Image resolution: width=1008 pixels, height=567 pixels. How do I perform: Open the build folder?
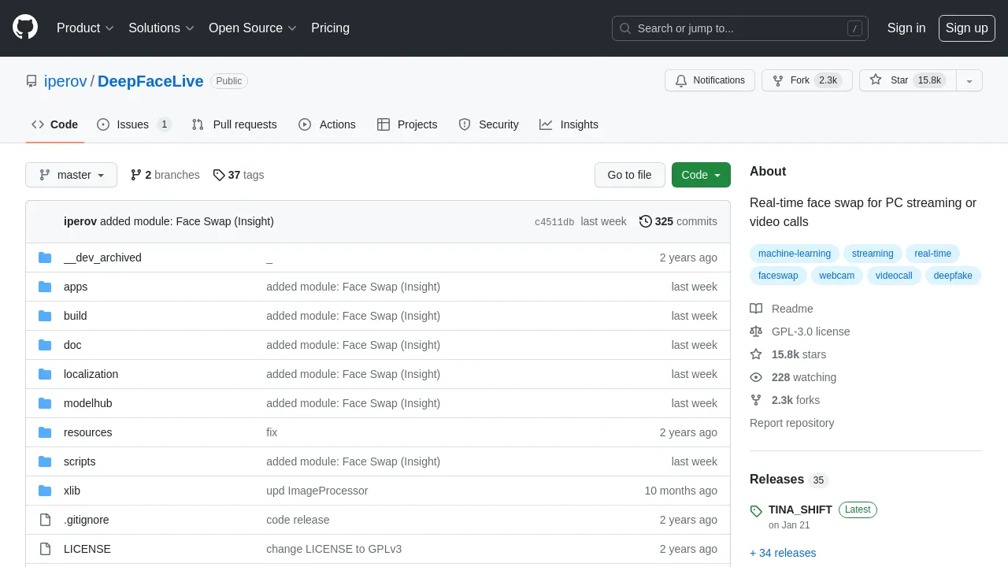76,316
